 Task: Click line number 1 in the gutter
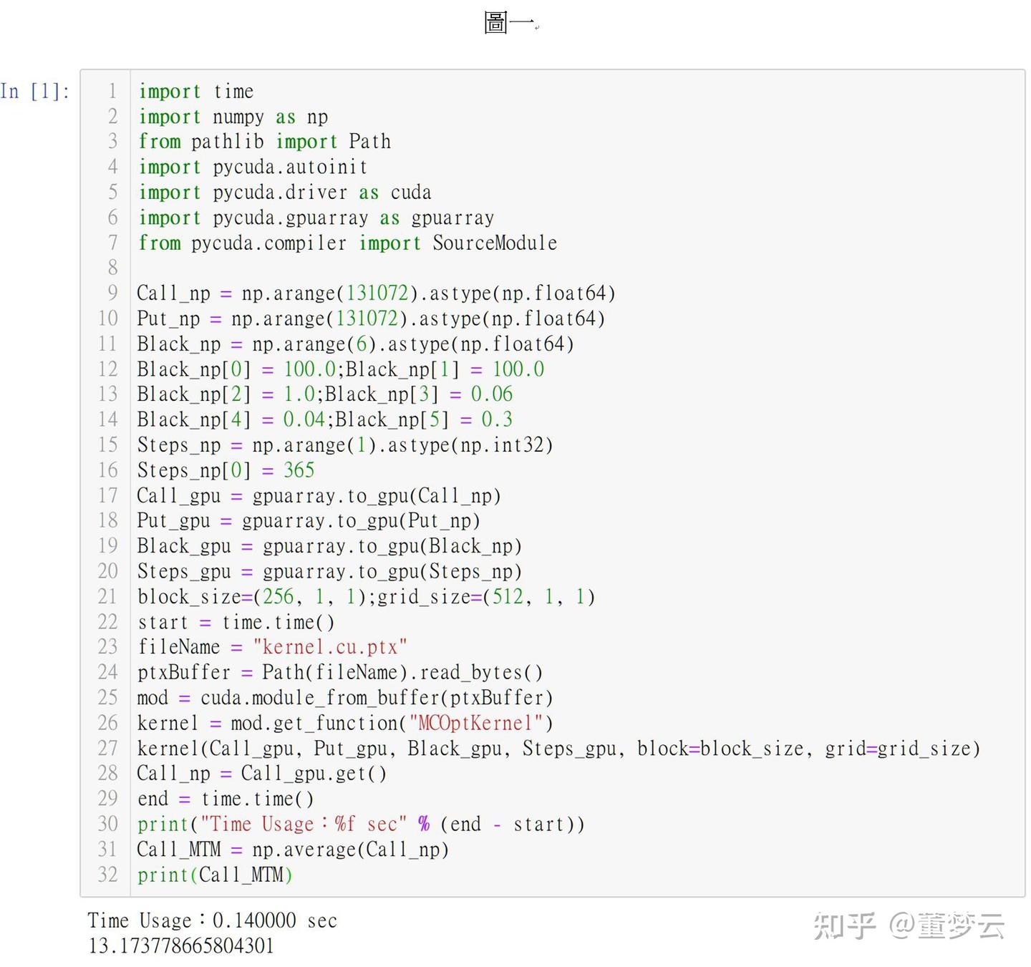pyautogui.click(x=112, y=92)
